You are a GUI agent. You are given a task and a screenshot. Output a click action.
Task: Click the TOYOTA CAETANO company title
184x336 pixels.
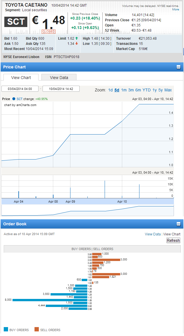[x=26, y=5]
